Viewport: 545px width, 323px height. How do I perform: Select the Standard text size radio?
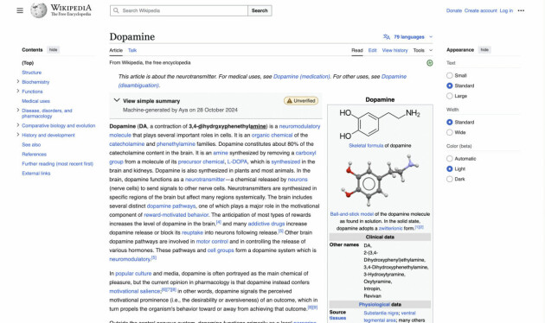click(x=450, y=85)
